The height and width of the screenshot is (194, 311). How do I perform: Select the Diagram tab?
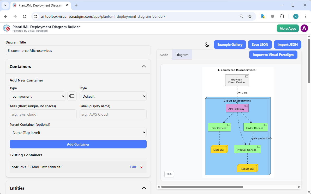point(182,55)
